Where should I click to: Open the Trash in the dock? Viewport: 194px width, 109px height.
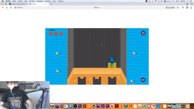[x=188, y=106]
